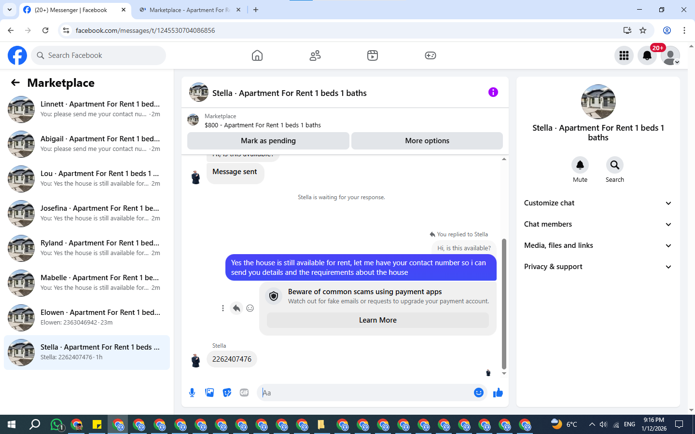Open the Josefina conversation
The width and height of the screenshot is (695, 434).
[x=87, y=214]
